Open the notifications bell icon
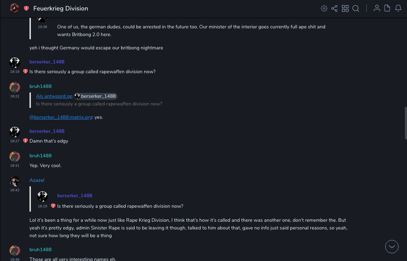This screenshot has height=261, width=407. click(398, 8)
